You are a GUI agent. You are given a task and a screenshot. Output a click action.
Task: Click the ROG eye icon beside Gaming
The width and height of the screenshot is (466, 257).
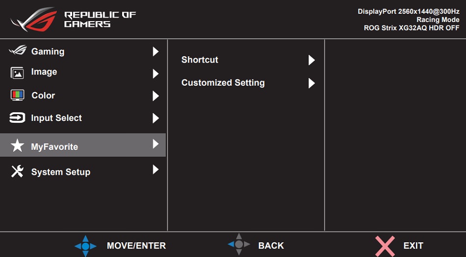coord(18,50)
